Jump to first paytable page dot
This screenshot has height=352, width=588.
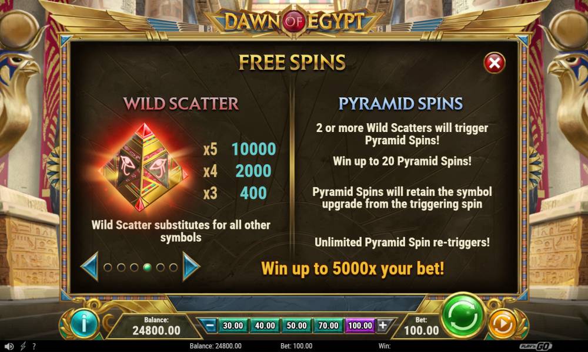(x=108, y=268)
